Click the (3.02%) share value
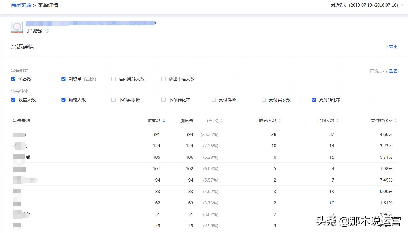 211,214
